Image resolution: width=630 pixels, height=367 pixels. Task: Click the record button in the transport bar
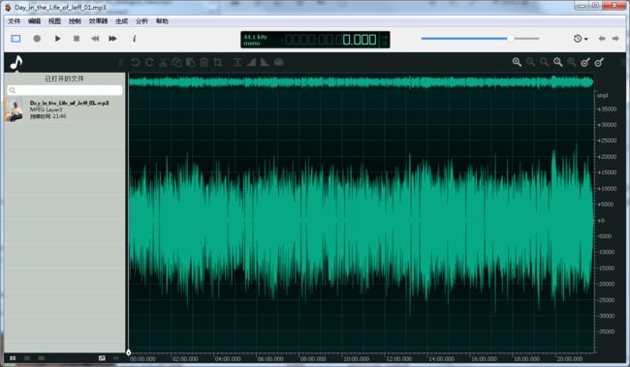point(37,39)
